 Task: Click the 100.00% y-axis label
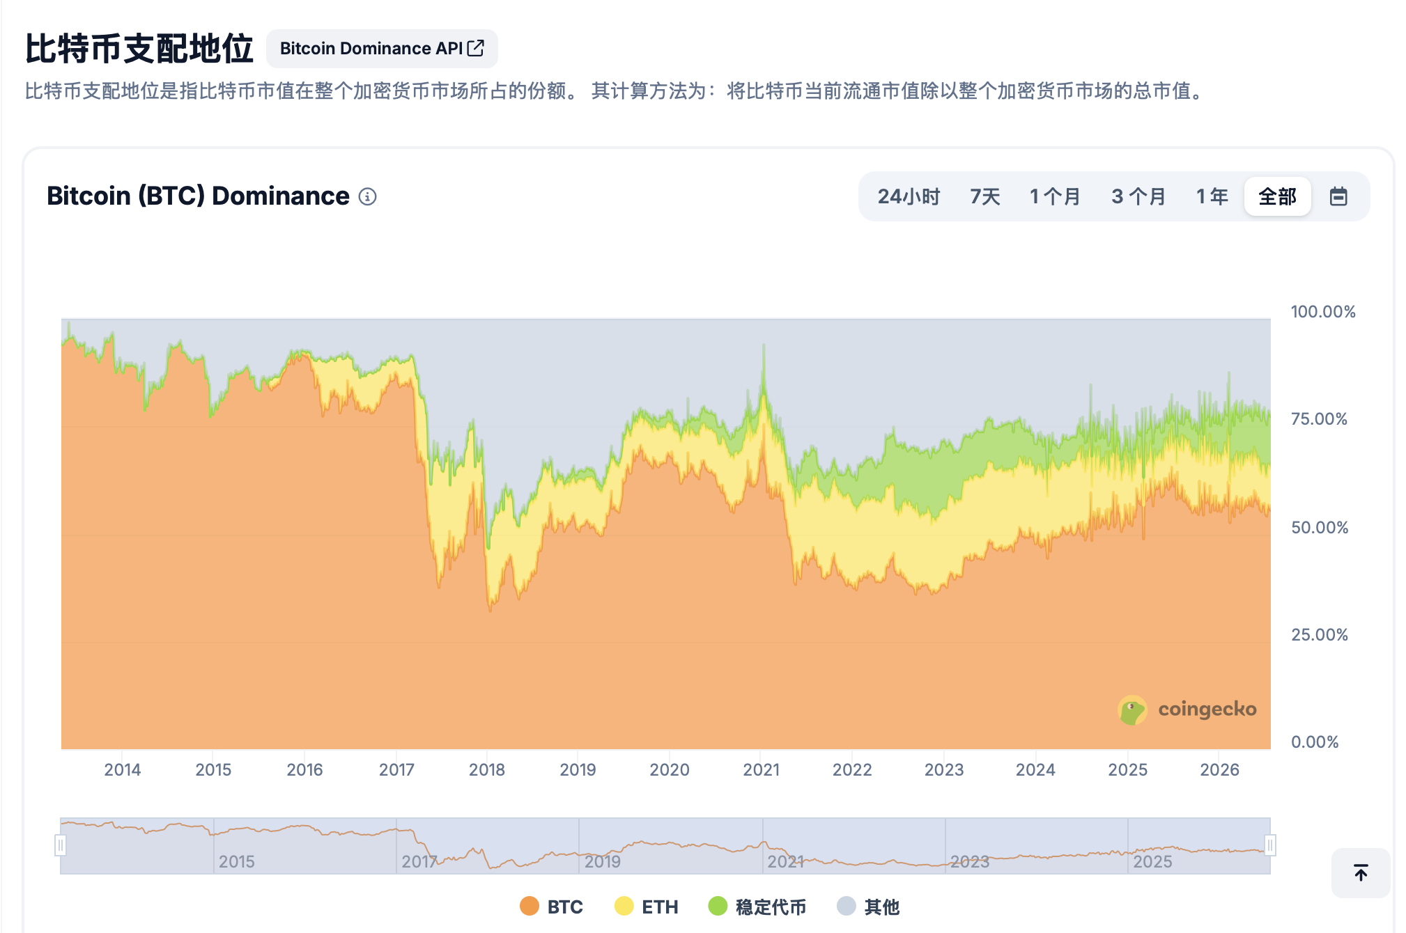1323,311
